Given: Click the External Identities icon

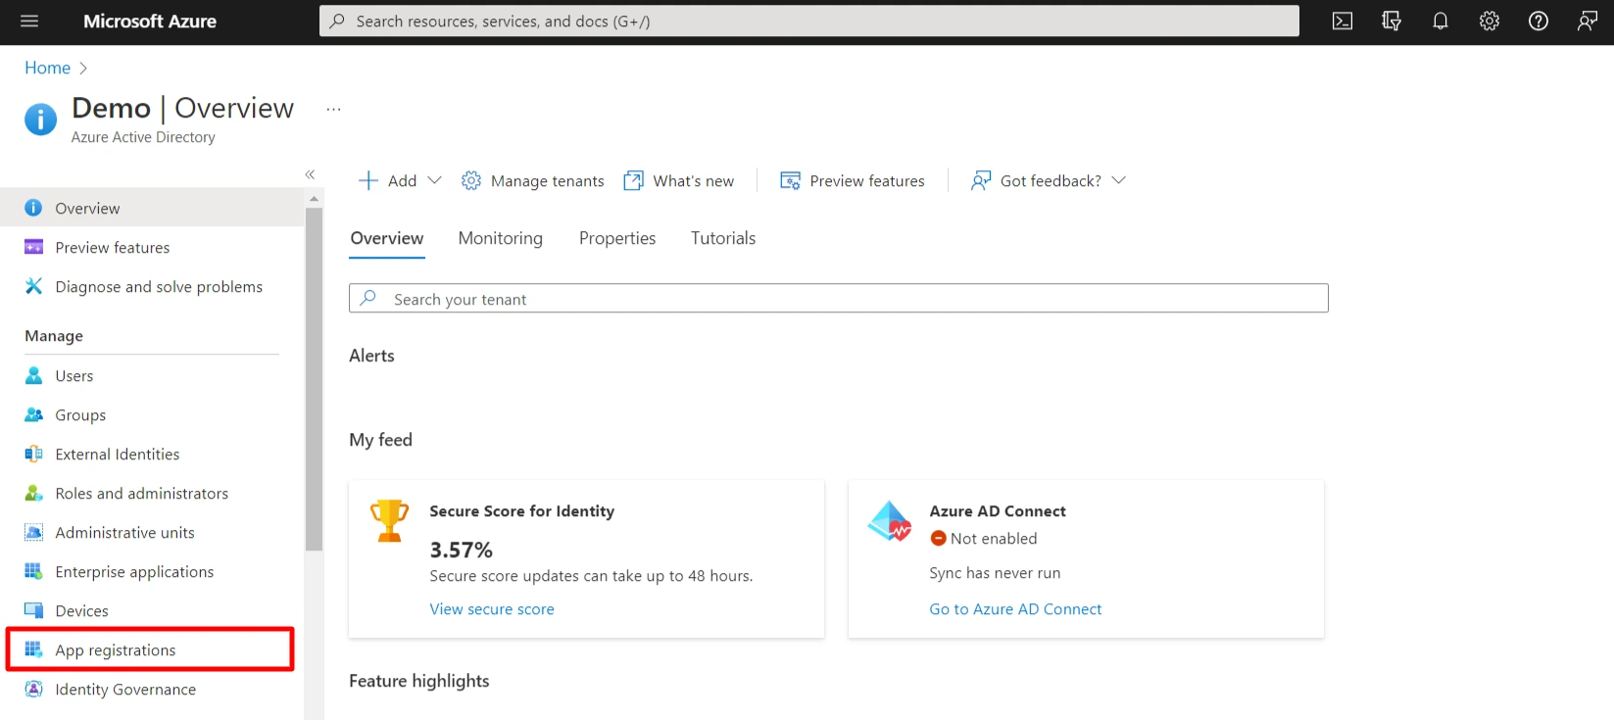Looking at the screenshot, I should coord(33,454).
